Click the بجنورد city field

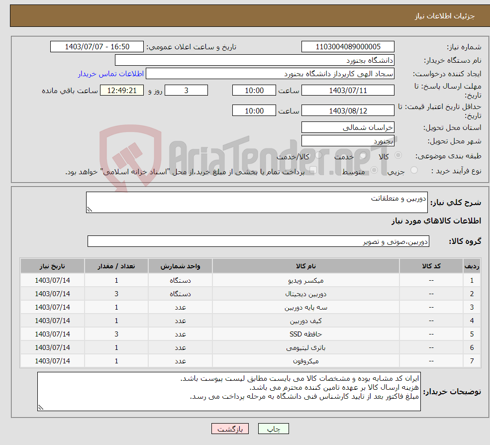(x=348, y=141)
